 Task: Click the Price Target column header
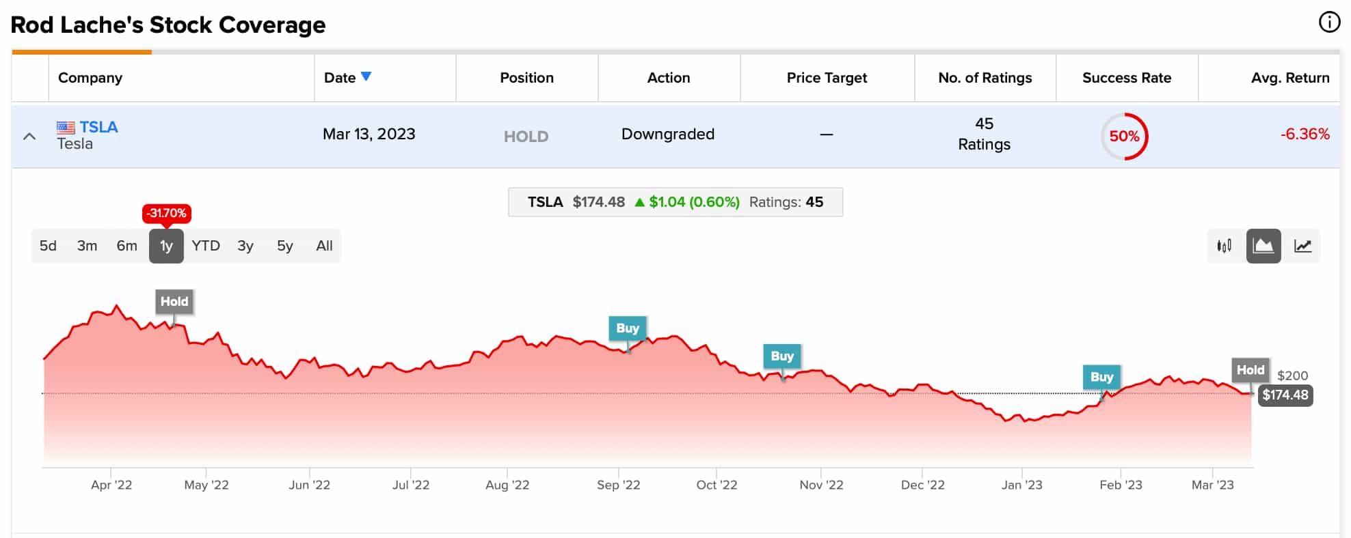827,78
